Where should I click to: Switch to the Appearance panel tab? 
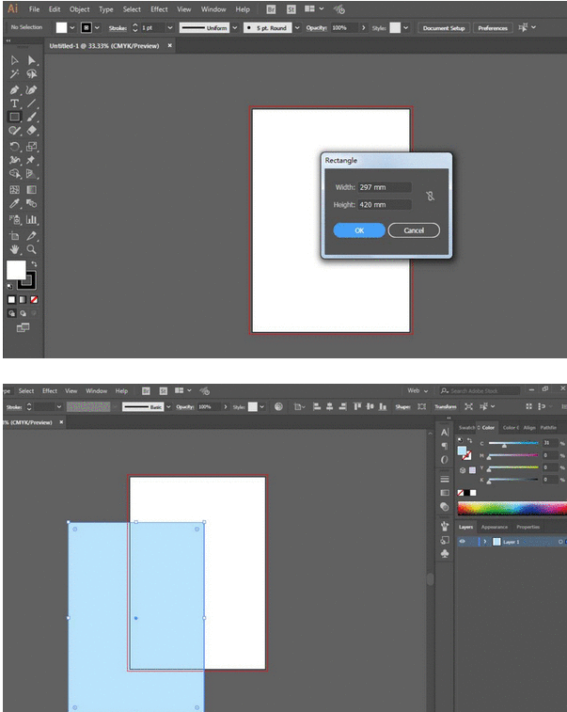495,527
